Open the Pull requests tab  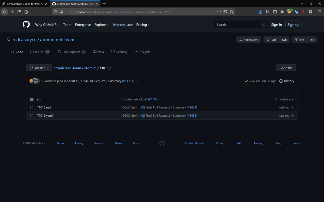click(72, 52)
